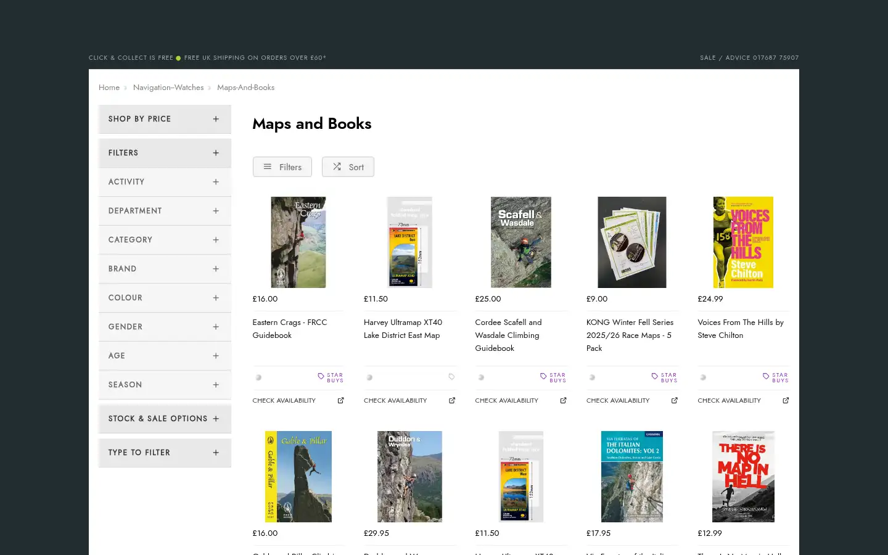Image resolution: width=888 pixels, height=555 pixels.
Task: Expand Age filter
Action: click(165, 356)
